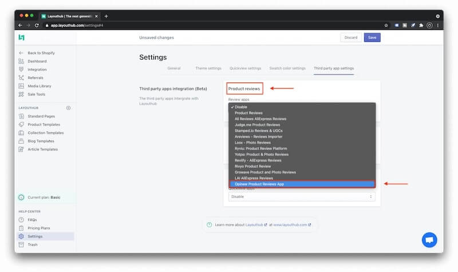Screen dimensions: 458x272
Task: Select Areviews - Reviews Importer option
Action: point(302,136)
